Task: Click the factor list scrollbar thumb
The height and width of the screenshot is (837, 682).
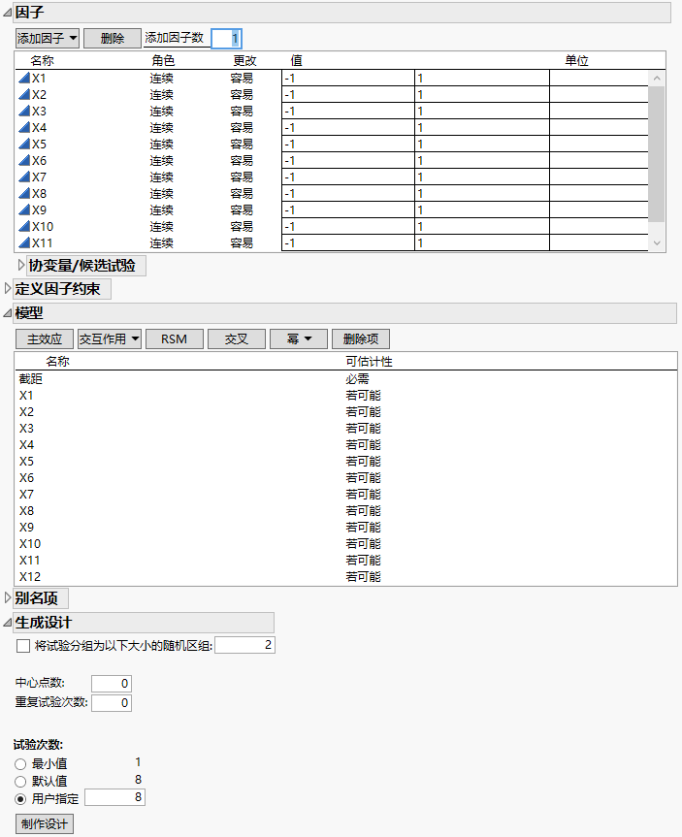Action: click(657, 154)
